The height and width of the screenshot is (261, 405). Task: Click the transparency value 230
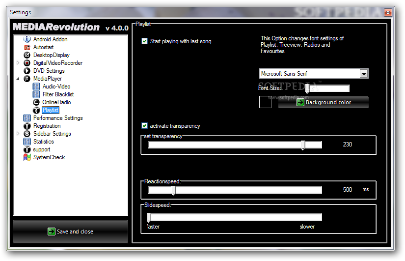(348, 145)
